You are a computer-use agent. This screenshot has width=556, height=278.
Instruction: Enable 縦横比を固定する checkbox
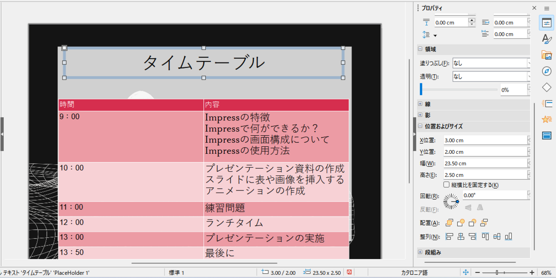tap(447, 185)
